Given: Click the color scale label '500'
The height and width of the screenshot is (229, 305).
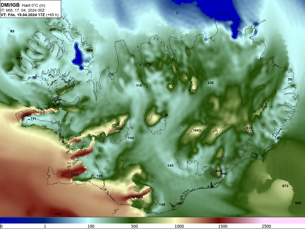Looking at the screenshot, I should click(135, 226).
